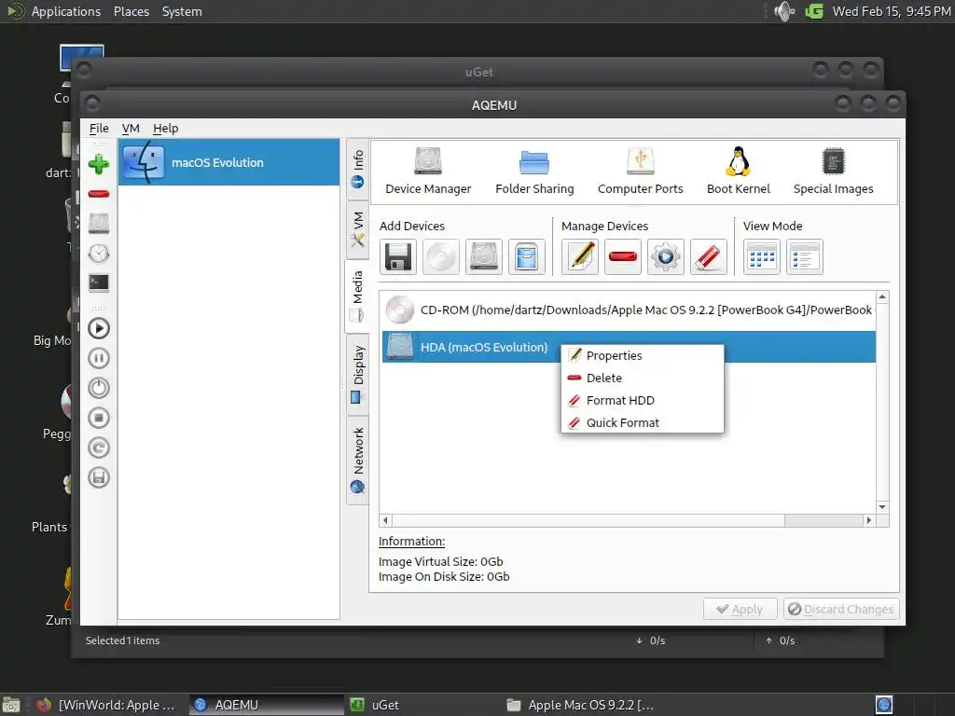Click the device list horizontal scrollbar thumb
The image size is (955, 716).
click(588, 520)
